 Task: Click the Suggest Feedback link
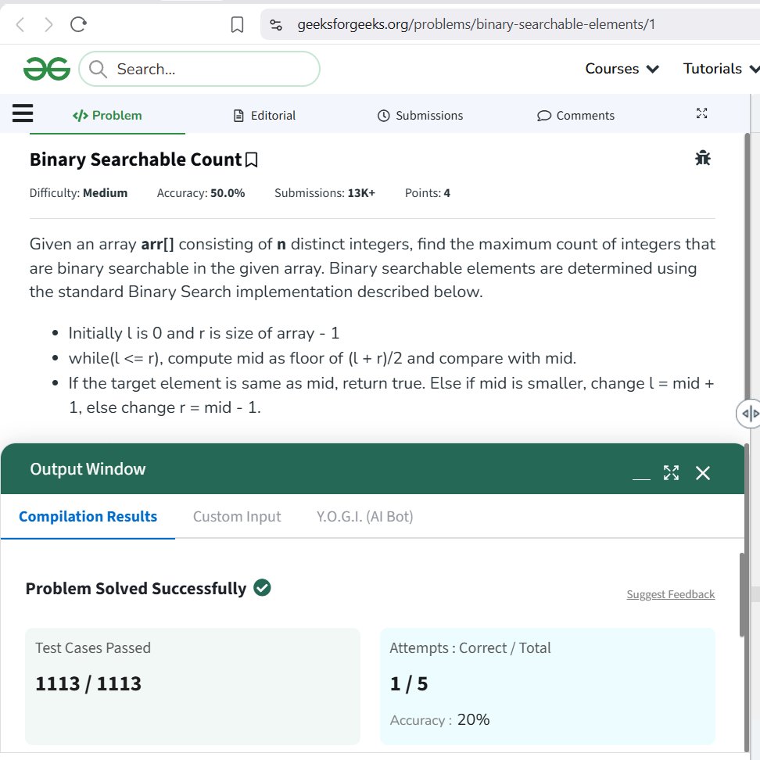click(670, 594)
